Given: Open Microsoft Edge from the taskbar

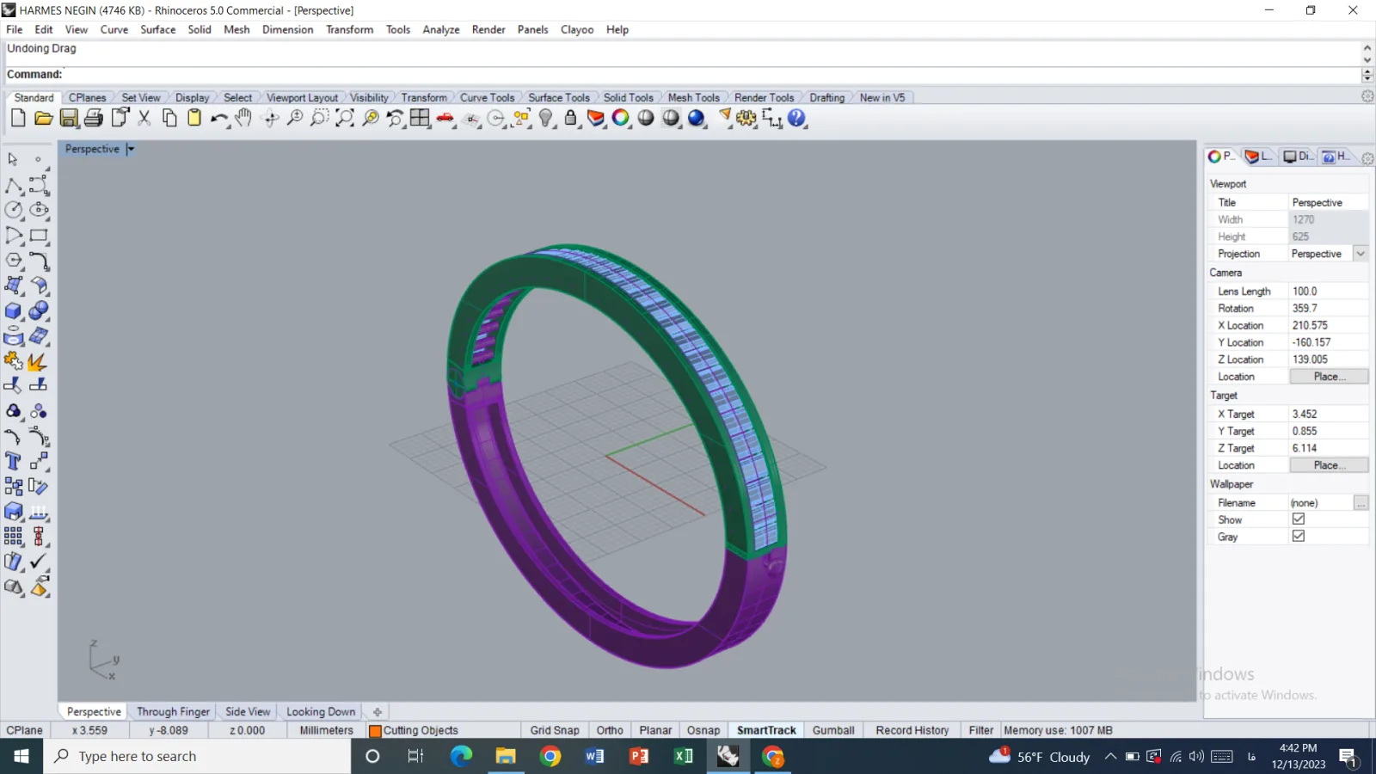Looking at the screenshot, I should click(x=461, y=757).
